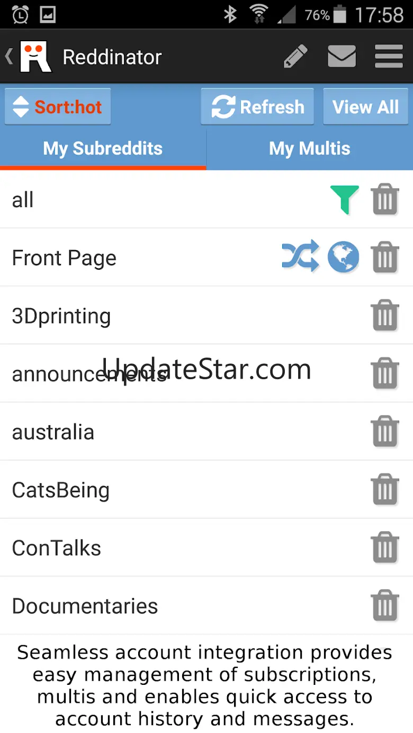Select the Front Page list item
The width and height of the screenshot is (413, 733).
point(64,258)
